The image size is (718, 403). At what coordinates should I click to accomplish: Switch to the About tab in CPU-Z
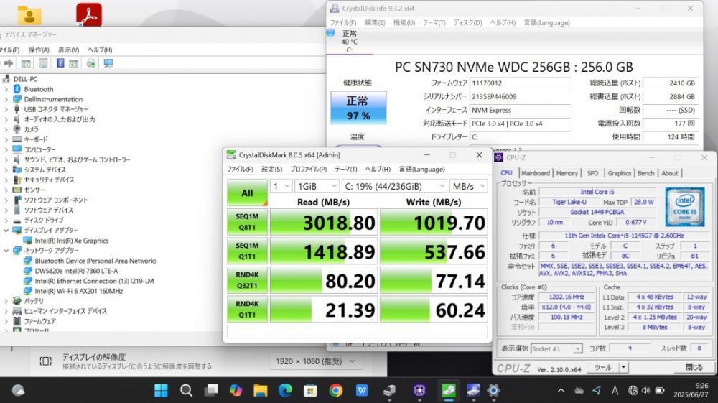(669, 173)
